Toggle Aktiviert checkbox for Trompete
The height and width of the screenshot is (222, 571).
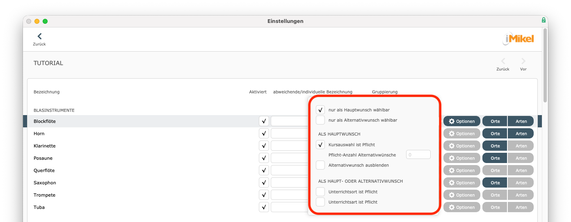point(264,195)
